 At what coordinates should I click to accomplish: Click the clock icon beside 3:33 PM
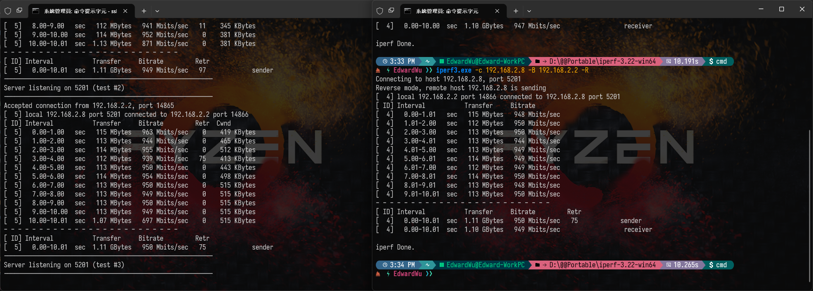click(x=385, y=61)
